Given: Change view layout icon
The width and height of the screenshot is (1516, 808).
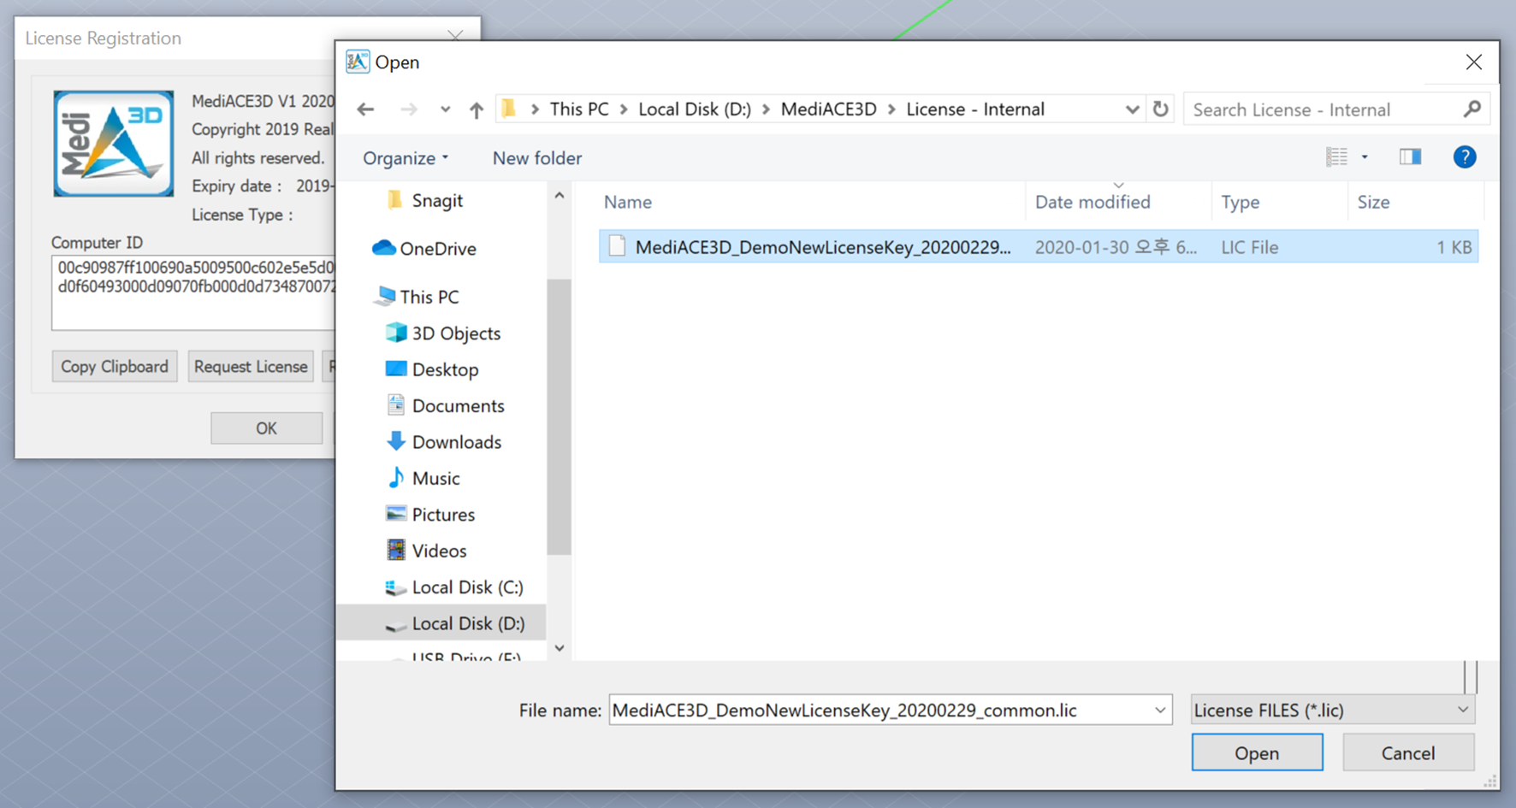Looking at the screenshot, I should pyautogui.click(x=1336, y=157).
